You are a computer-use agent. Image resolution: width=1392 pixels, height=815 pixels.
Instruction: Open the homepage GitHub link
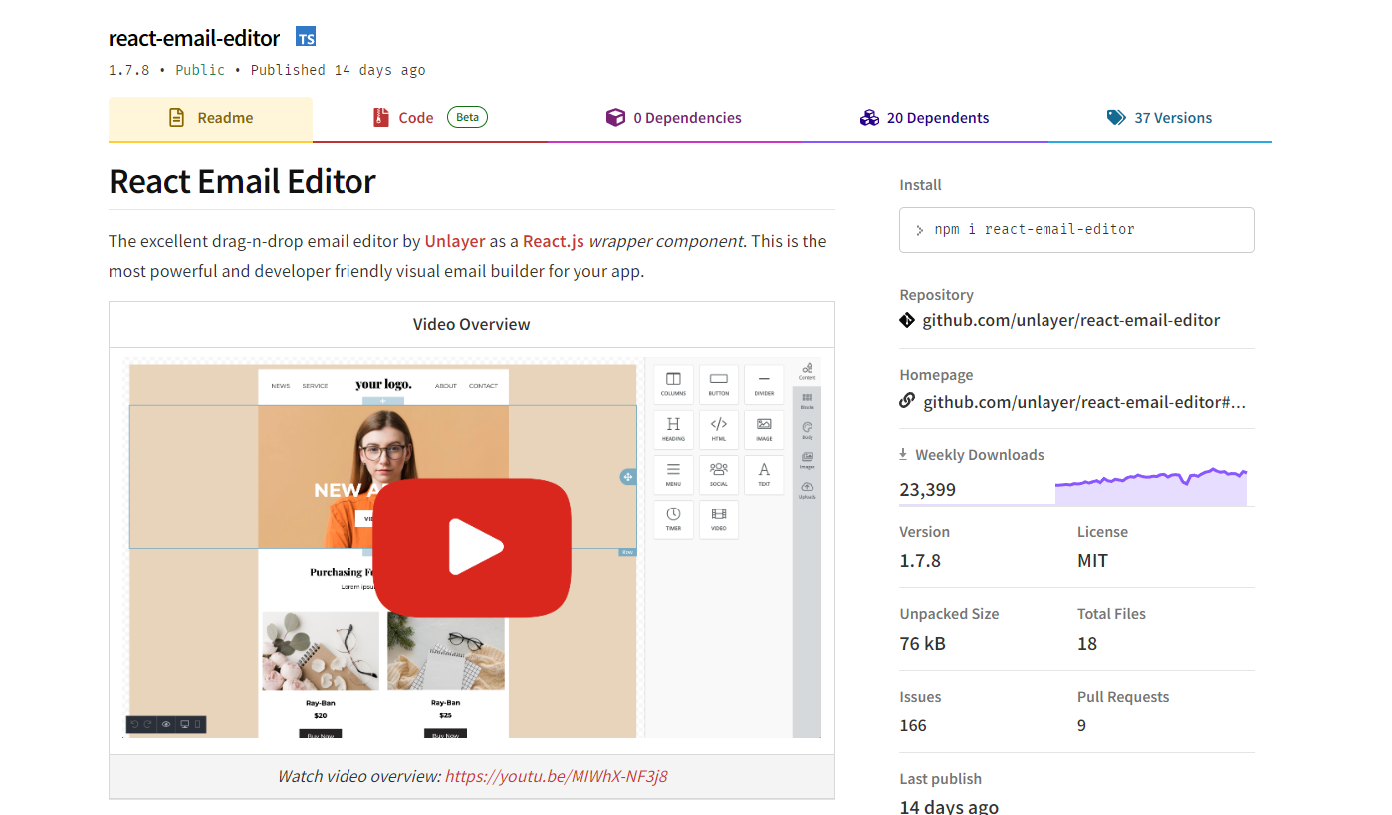[1083, 402]
